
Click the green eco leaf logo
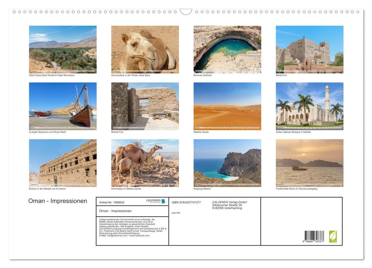click(333, 236)
